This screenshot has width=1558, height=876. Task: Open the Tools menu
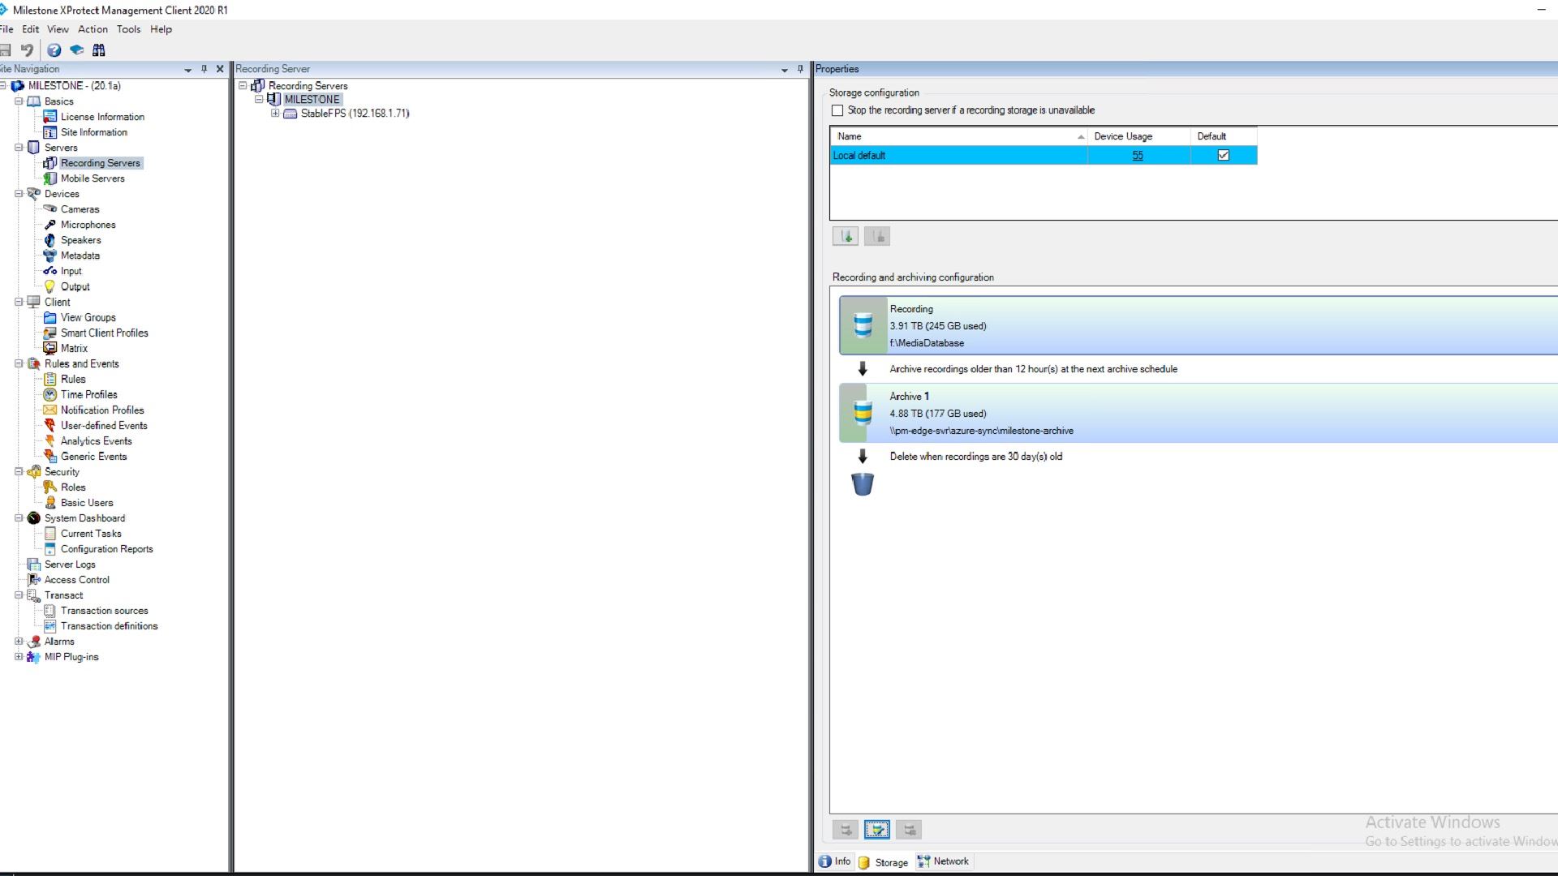pos(128,29)
